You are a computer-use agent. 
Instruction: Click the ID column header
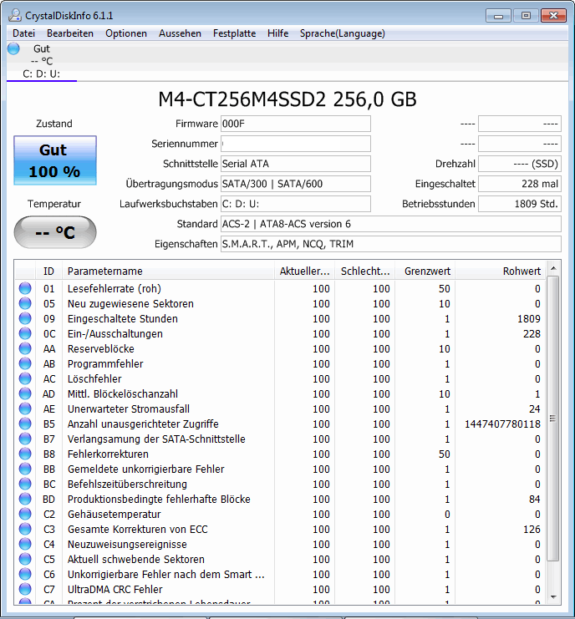coord(48,271)
